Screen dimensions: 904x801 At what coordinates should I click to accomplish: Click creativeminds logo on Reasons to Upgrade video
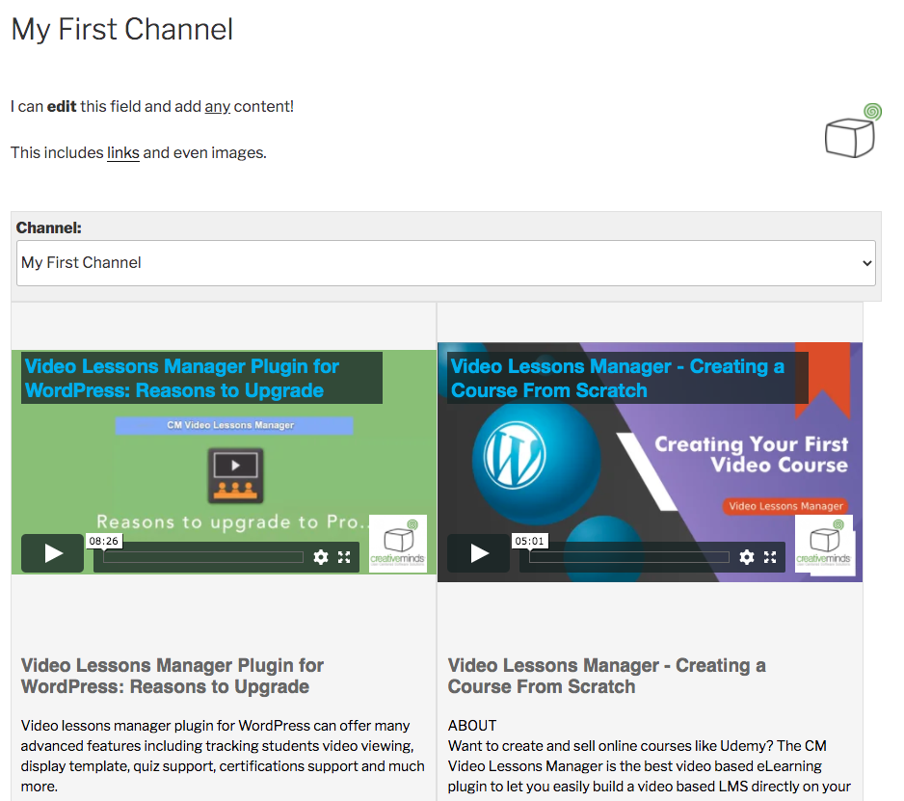point(398,544)
